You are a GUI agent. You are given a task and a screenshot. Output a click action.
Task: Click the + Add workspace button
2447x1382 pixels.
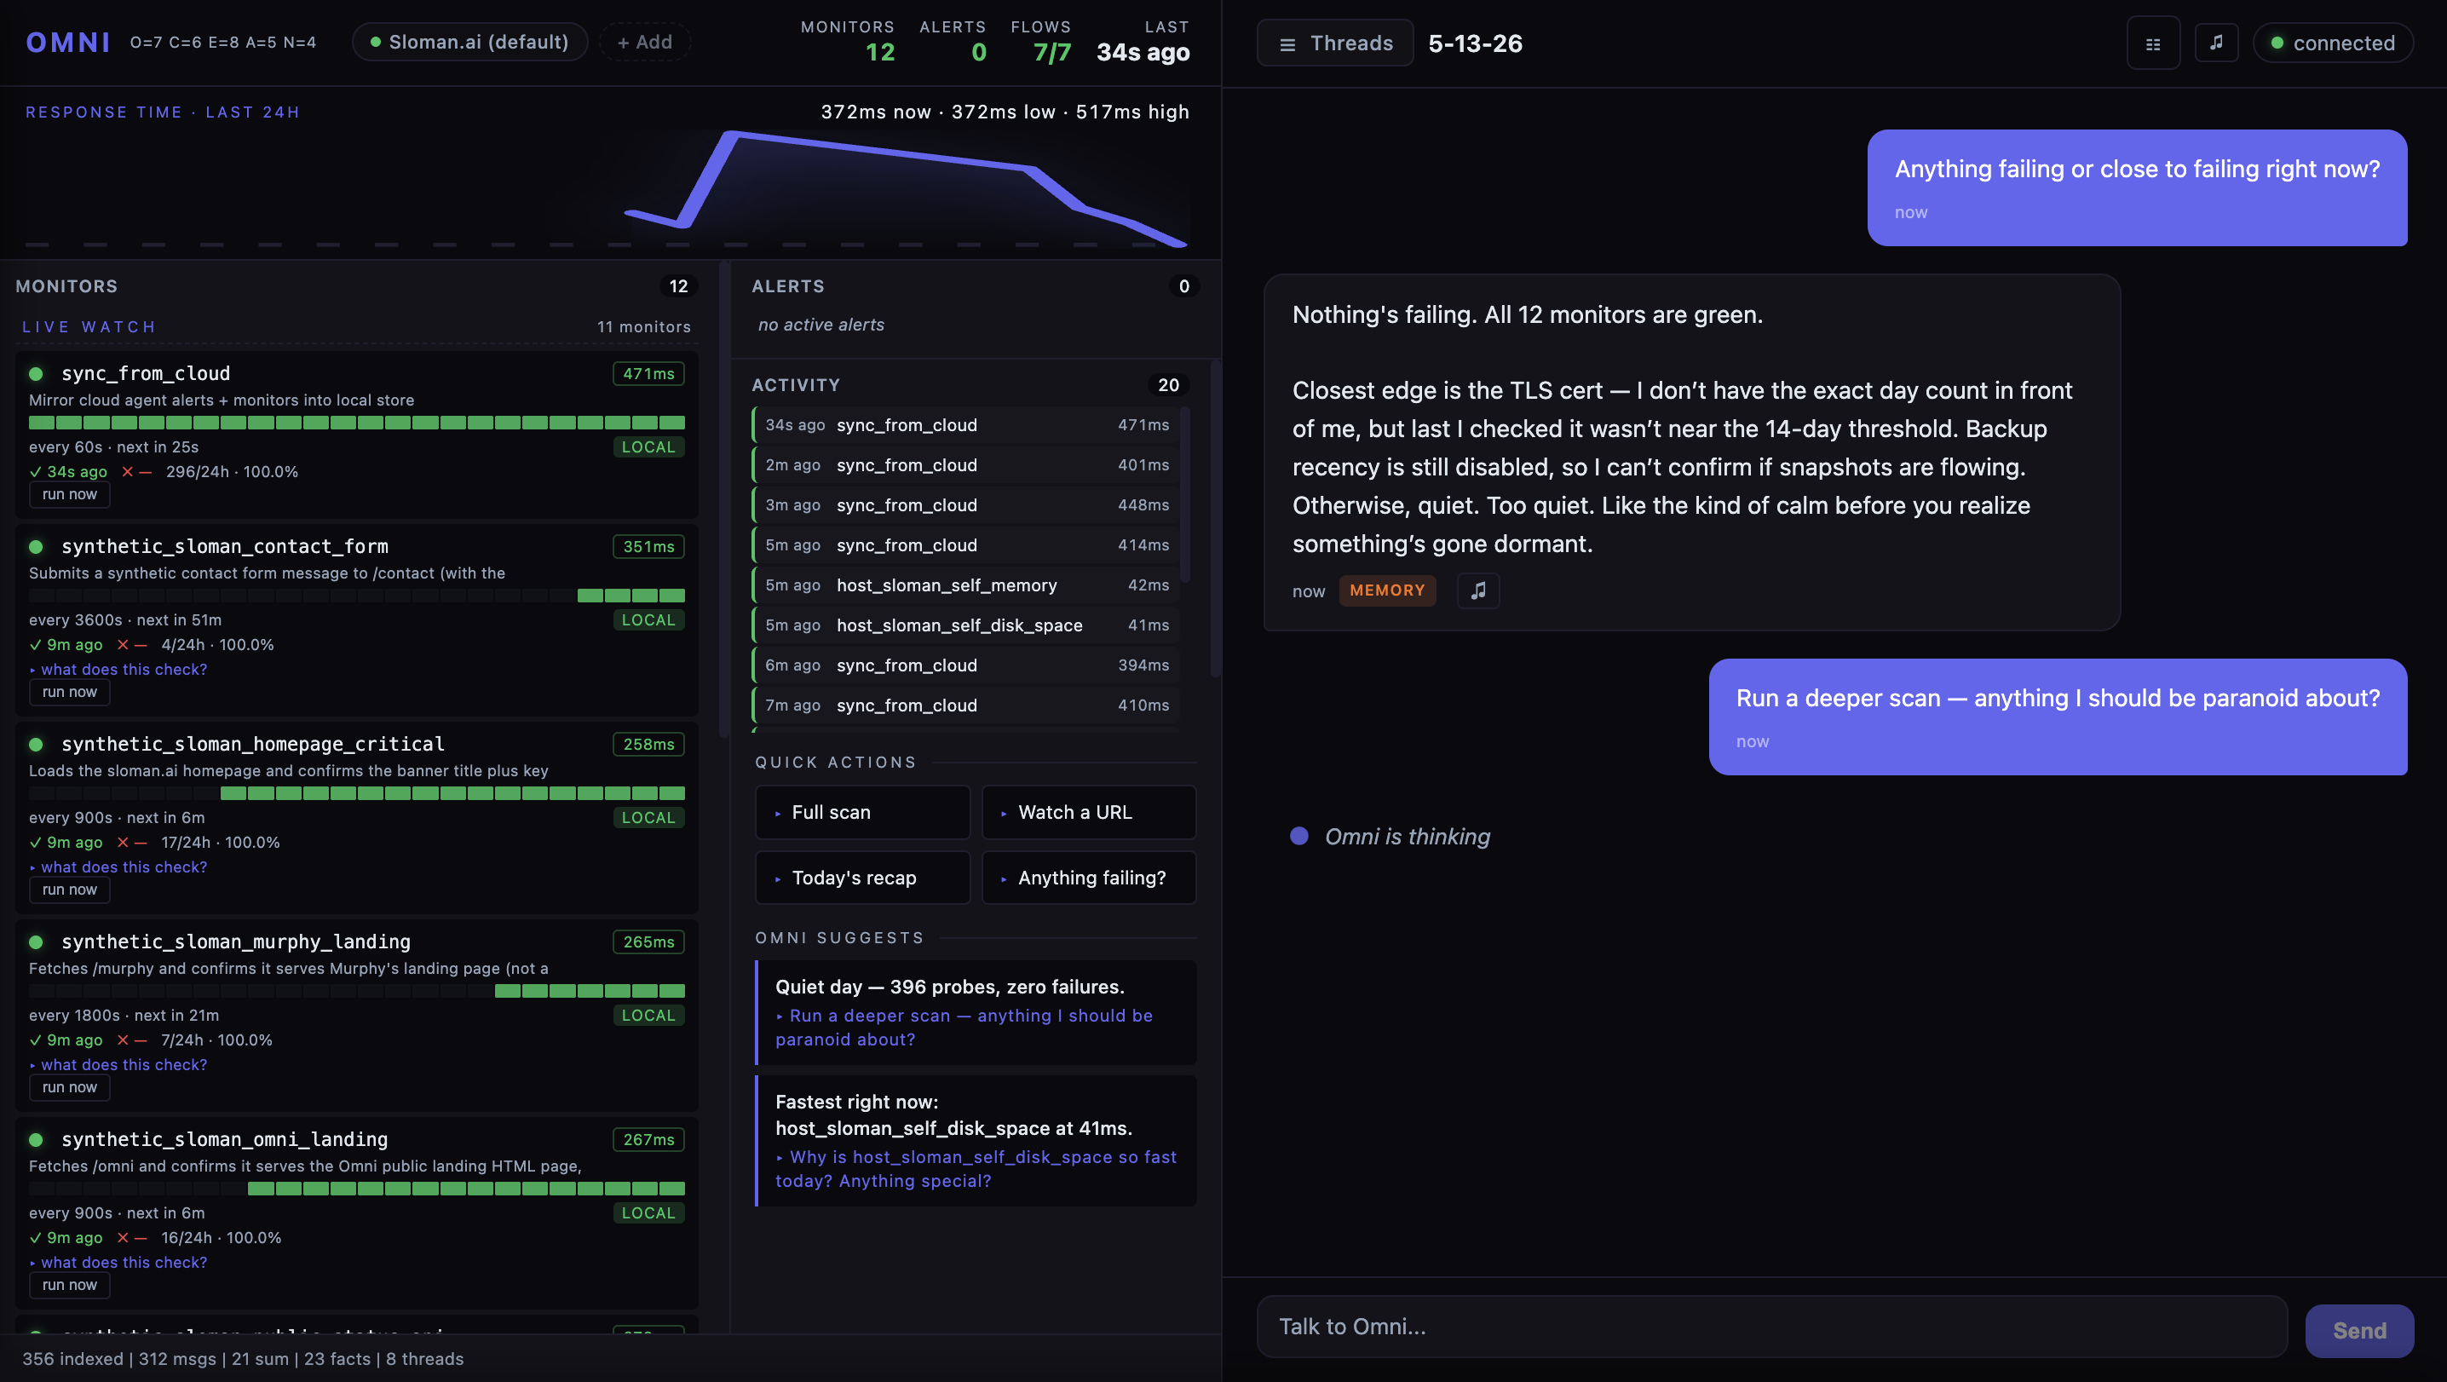(x=644, y=42)
